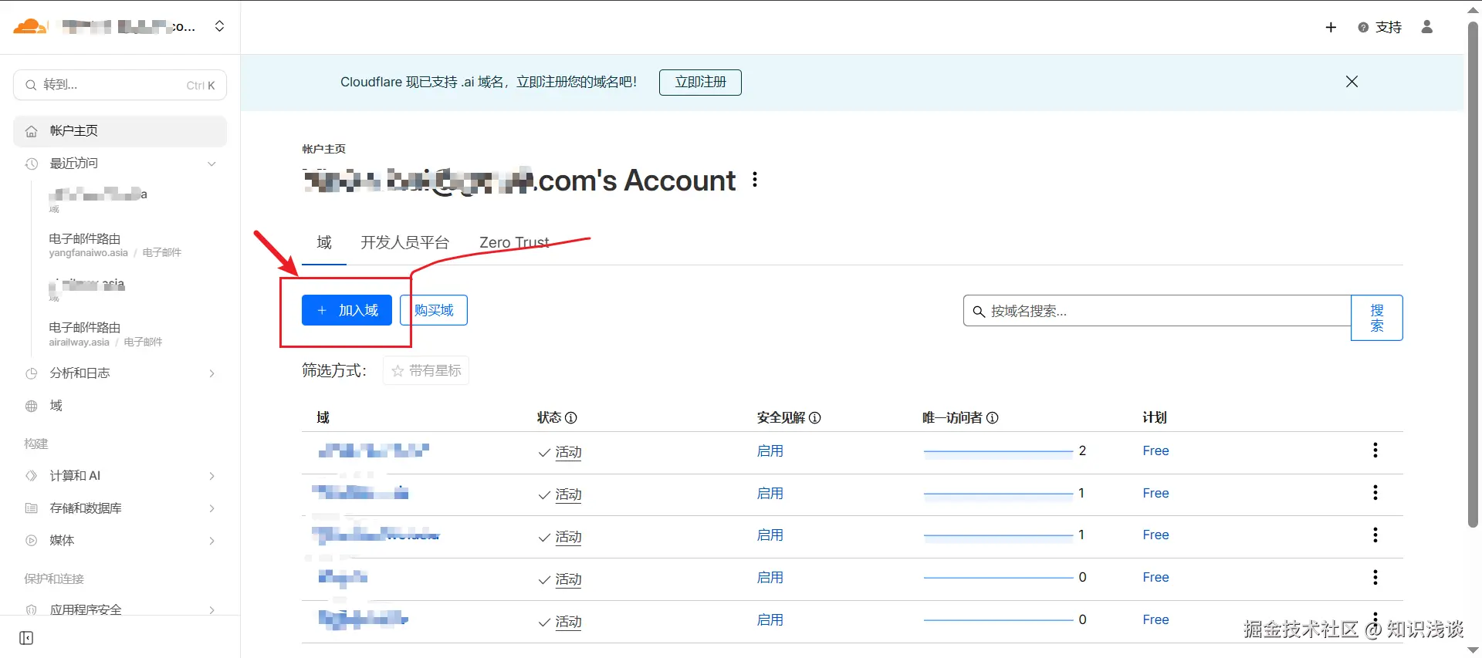Click 立即注册 banner button
The image size is (1482, 658).
pos(700,82)
